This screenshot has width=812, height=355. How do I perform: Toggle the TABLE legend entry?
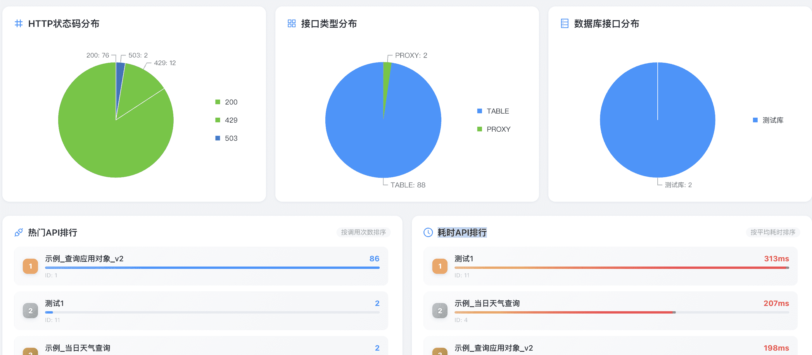[493, 111]
